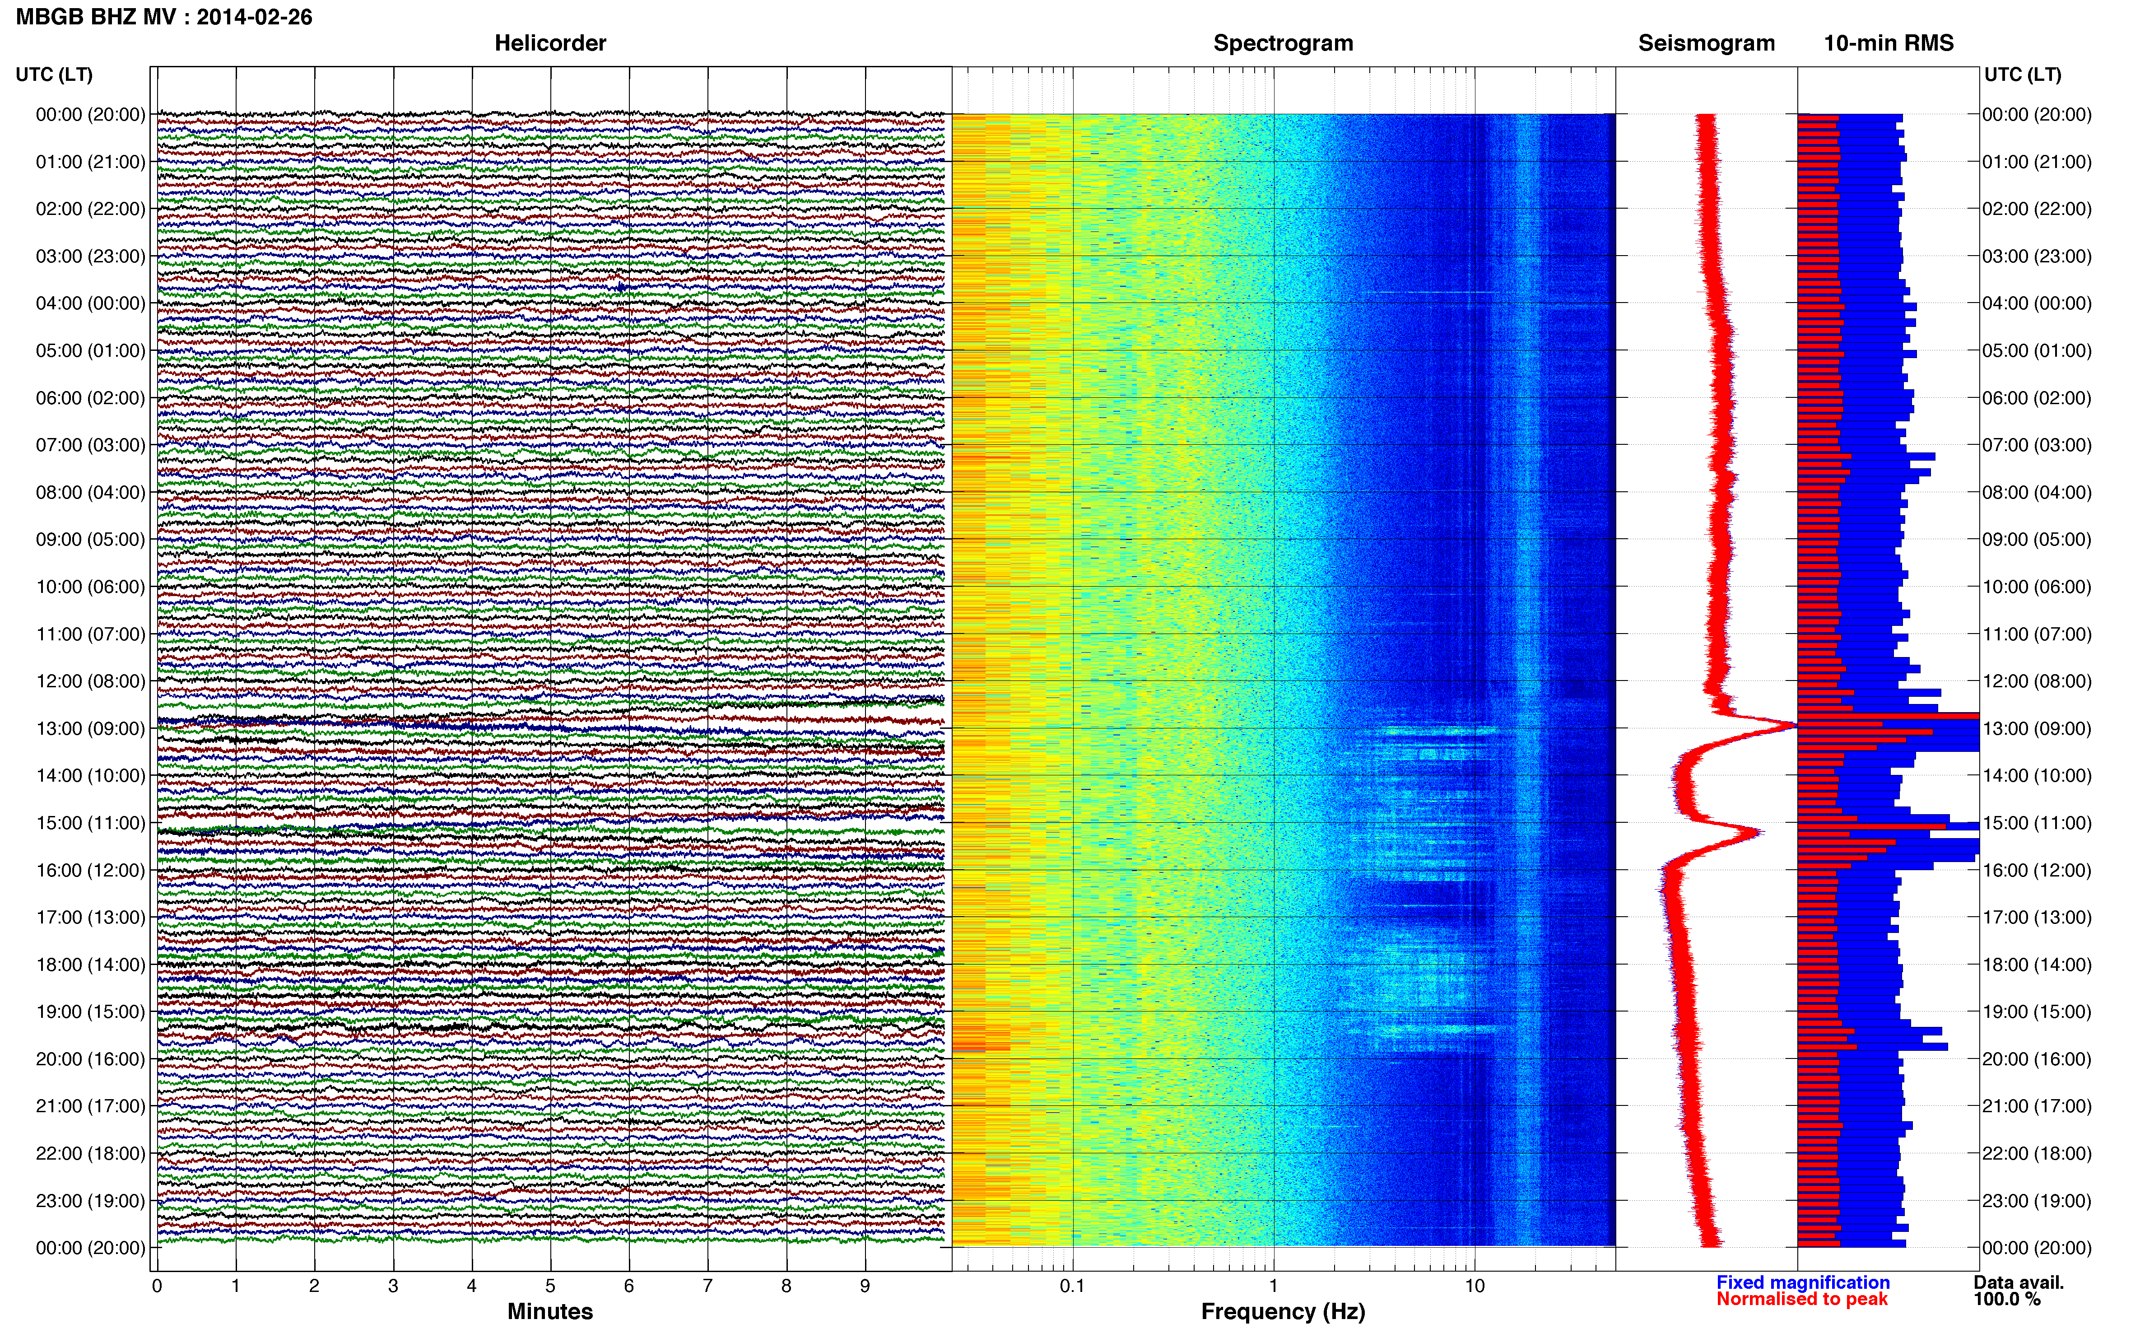Viewport: 2140px width, 1338px height.
Task: Click the Frequency (Hz) x-axis title
Action: (1283, 1311)
